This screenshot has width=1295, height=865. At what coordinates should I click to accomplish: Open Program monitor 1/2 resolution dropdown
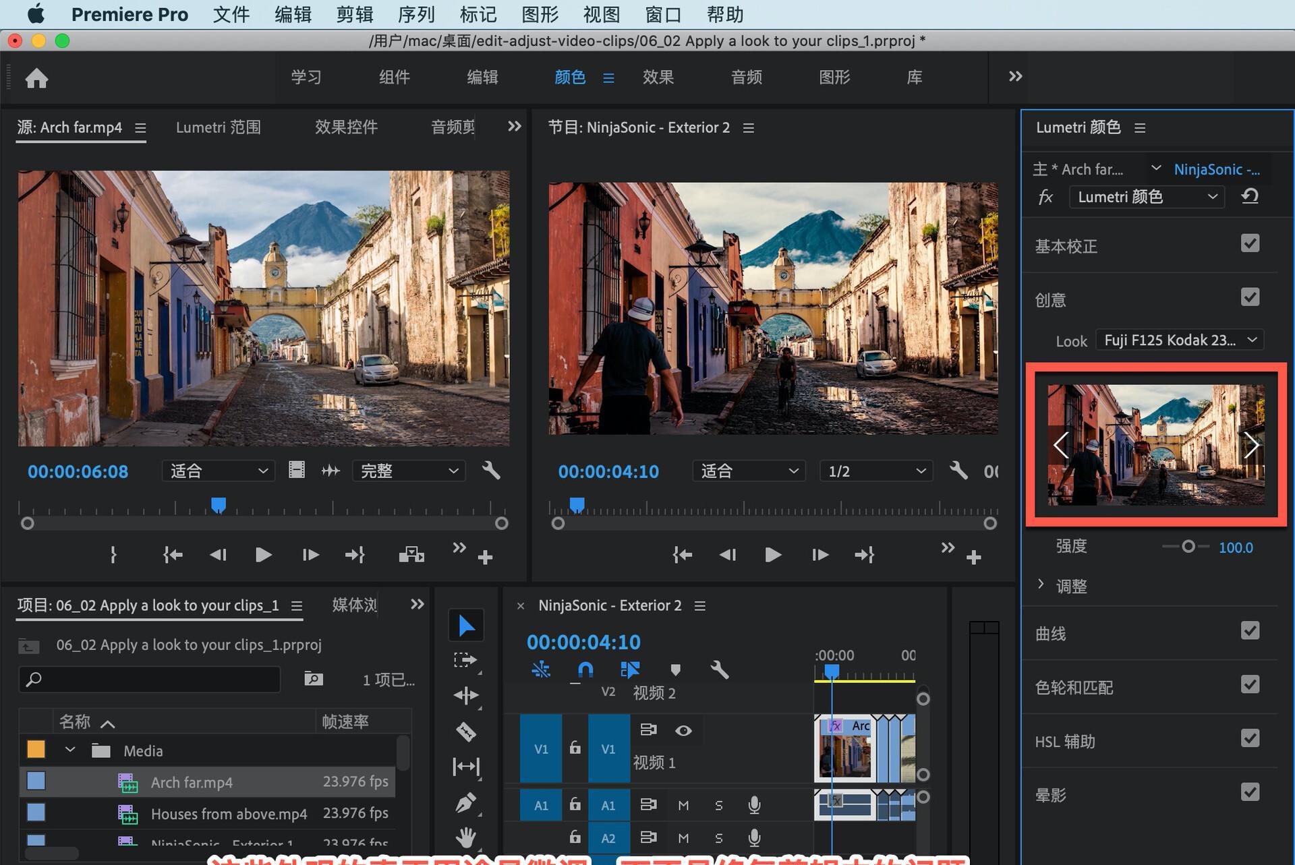(x=876, y=471)
